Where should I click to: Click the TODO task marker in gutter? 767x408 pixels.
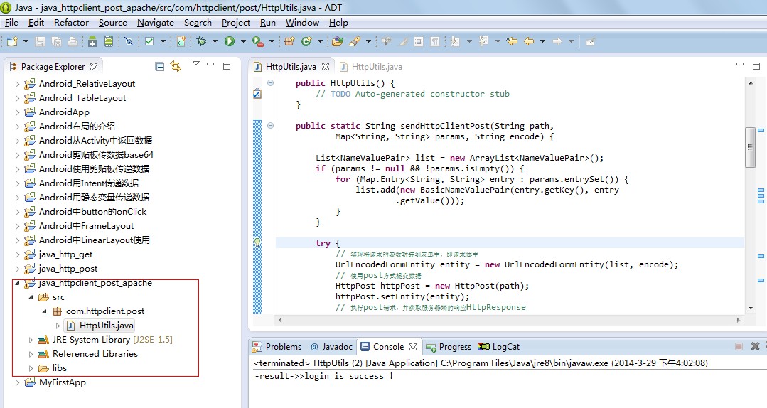pyautogui.click(x=257, y=93)
